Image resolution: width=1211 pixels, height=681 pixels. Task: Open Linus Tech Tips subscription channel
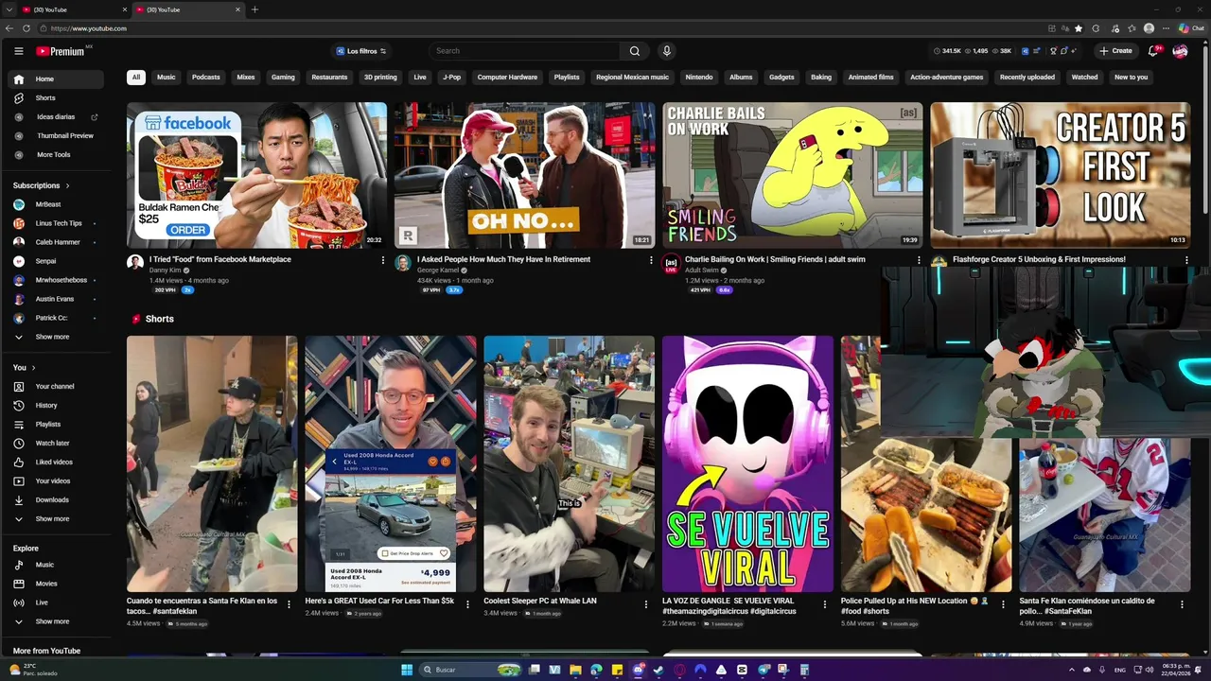[57, 223]
